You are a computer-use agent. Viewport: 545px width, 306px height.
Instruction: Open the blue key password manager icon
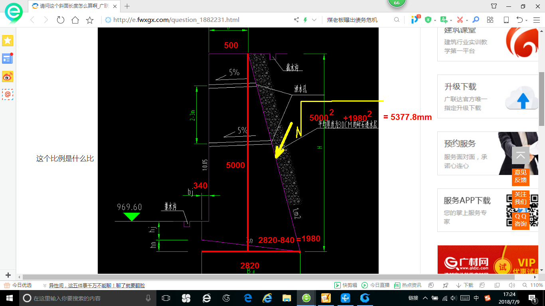tap(476, 20)
